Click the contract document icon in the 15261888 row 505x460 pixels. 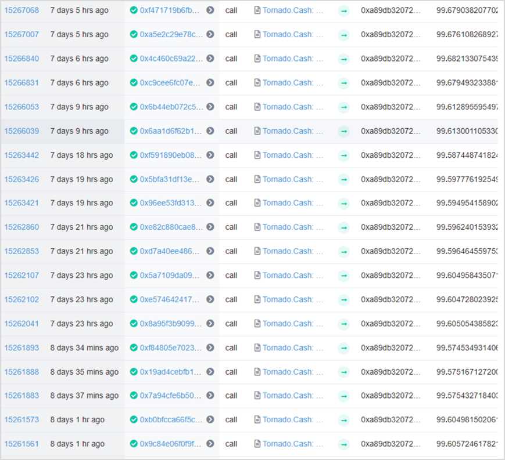257,372
